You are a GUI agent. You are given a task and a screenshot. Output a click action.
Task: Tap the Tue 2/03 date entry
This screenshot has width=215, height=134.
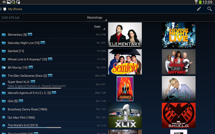[101, 67]
